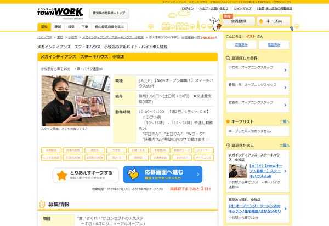Screen dimensions: 329x226
Task: Click 掲載終了まであと1日 notice
Action: [190, 189]
